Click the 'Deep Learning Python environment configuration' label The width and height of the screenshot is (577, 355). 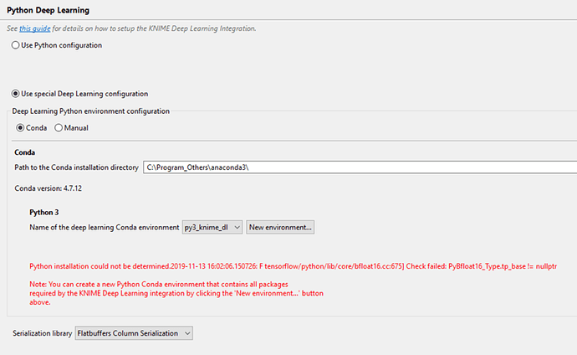pyautogui.click(x=91, y=111)
